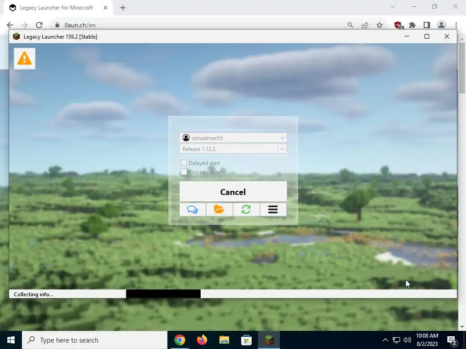Open the game folder button
Screen dimensions: 466x349
tap(219, 209)
